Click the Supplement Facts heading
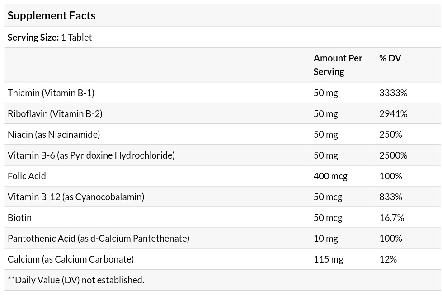Viewport: 442px width, 305px height. pos(52,15)
